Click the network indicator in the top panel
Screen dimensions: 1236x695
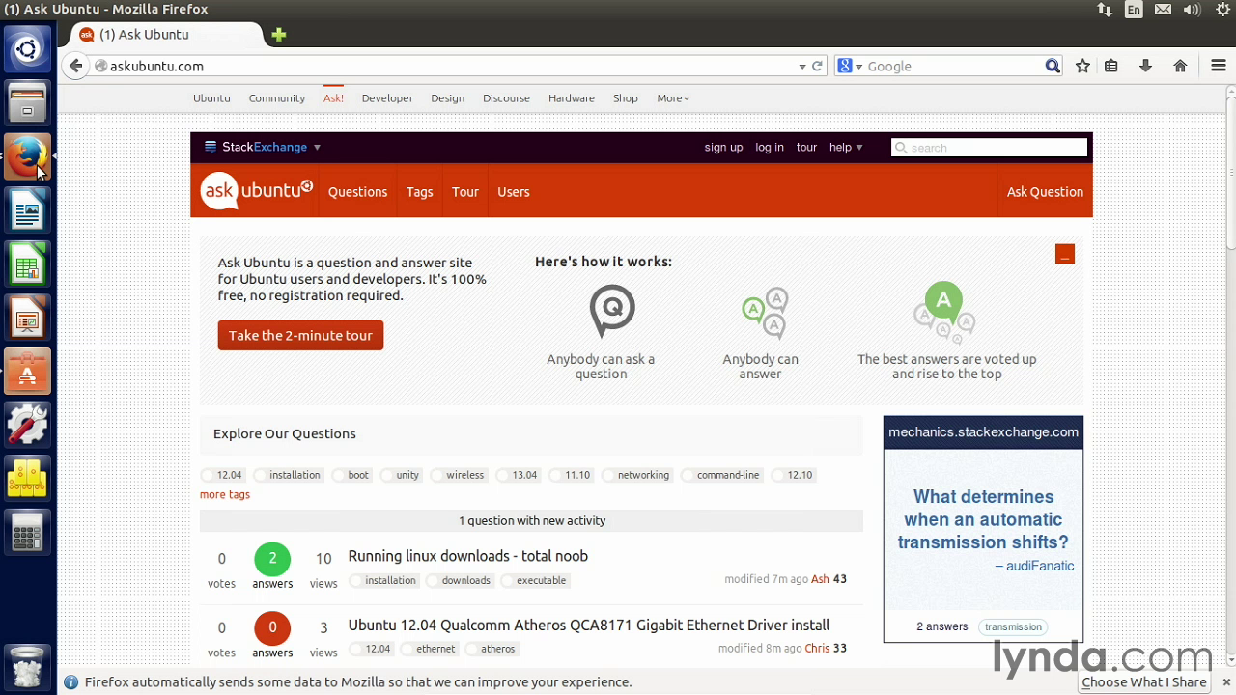(1105, 10)
